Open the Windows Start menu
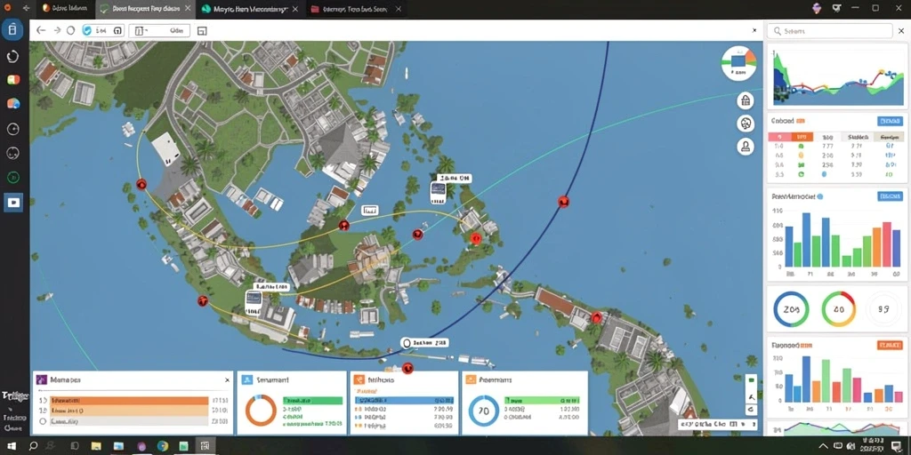911x455 pixels. (x=11, y=446)
